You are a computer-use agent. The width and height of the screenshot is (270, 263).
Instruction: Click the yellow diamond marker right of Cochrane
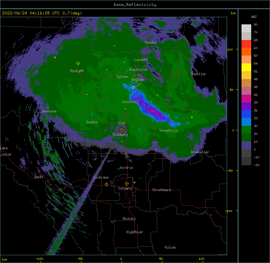[x=106, y=184]
